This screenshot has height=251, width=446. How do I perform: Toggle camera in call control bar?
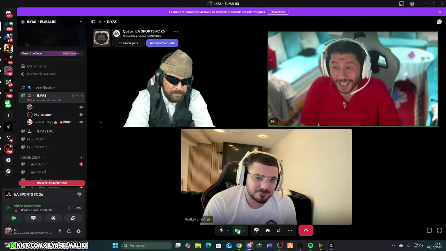[x=237, y=230]
